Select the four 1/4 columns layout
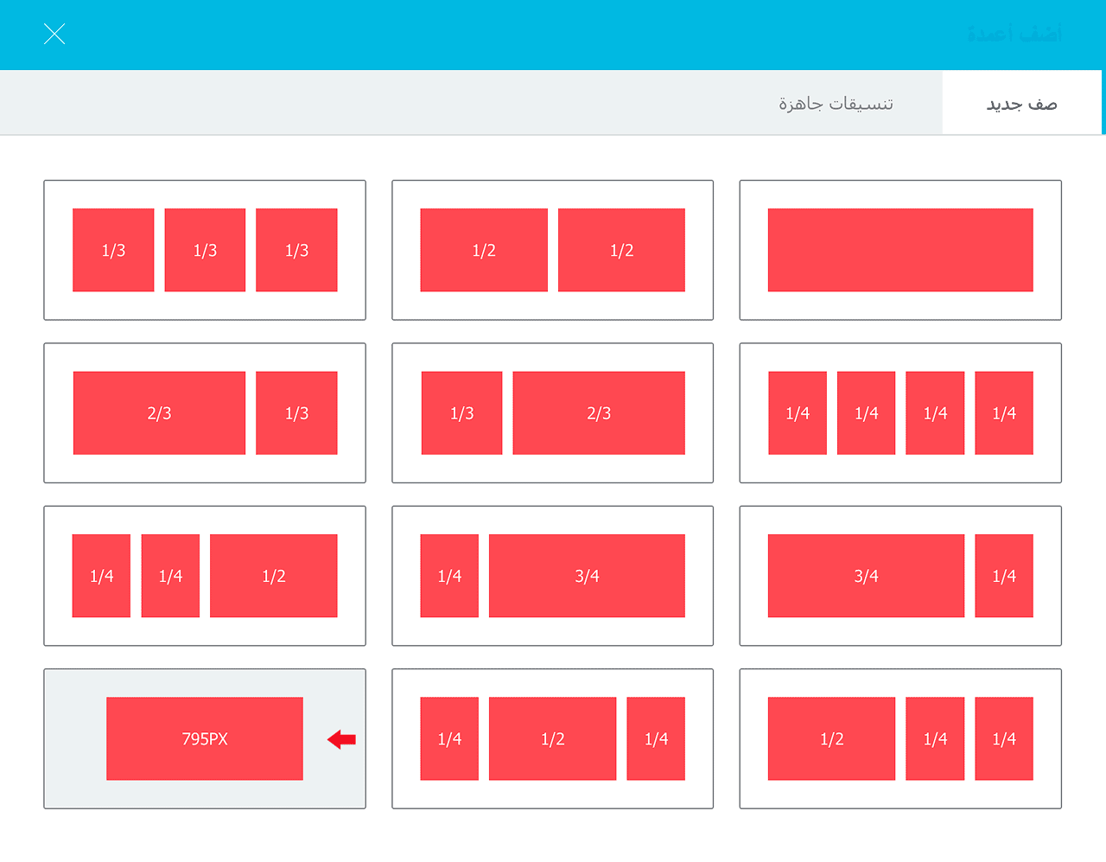Viewport: 1106px width, 862px height. click(x=900, y=413)
